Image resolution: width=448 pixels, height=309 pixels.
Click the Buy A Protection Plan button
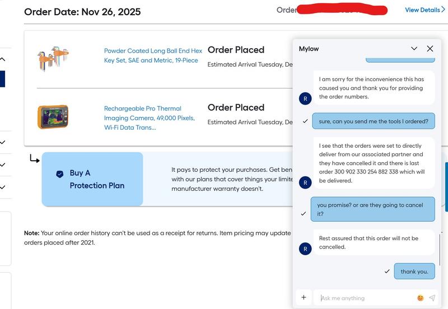click(92, 179)
